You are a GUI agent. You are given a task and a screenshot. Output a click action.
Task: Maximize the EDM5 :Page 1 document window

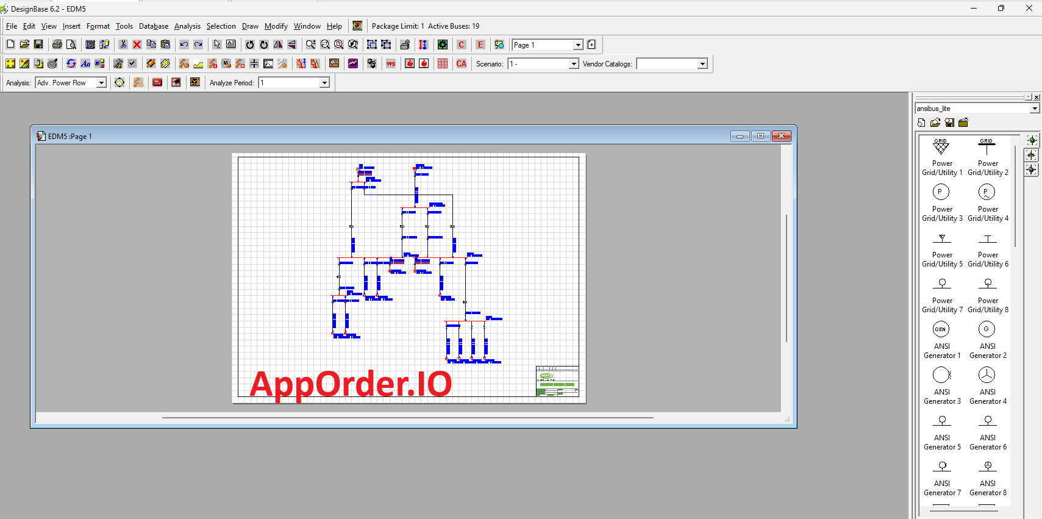pyautogui.click(x=760, y=136)
